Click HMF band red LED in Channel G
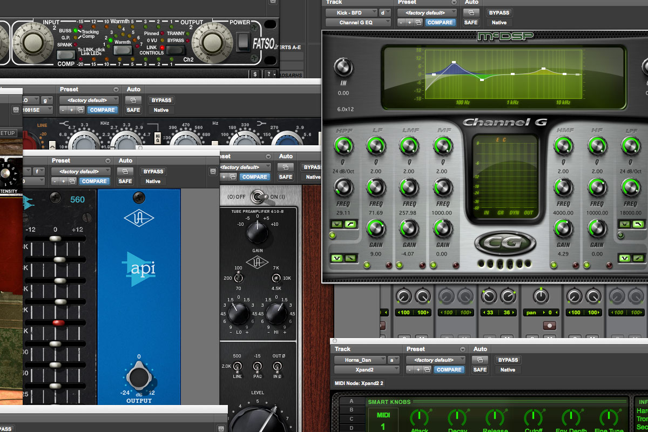The width and height of the screenshot is (648, 432). [x=576, y=265]
